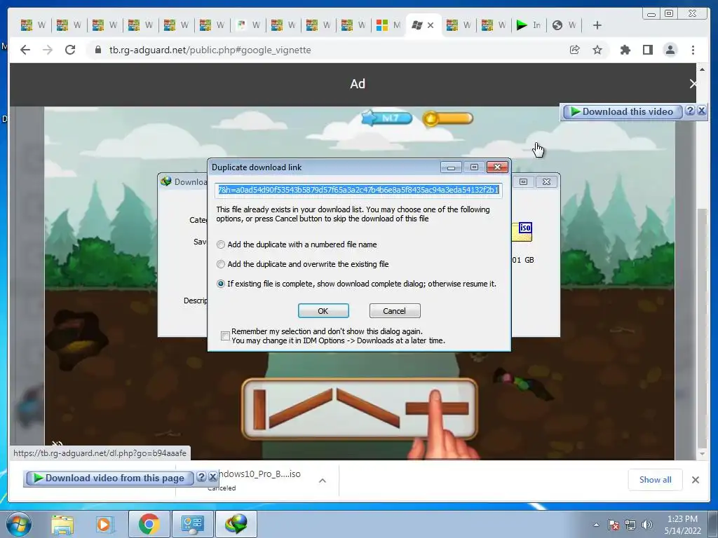Check Remember my selection checkbox
718x538 pixels.
pyautogui.click(x=225, y=336)
